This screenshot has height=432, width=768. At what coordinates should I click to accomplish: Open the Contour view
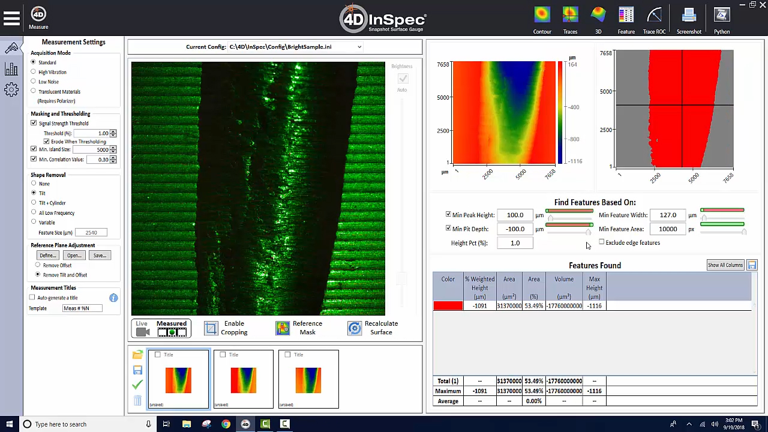pos(542,20)
